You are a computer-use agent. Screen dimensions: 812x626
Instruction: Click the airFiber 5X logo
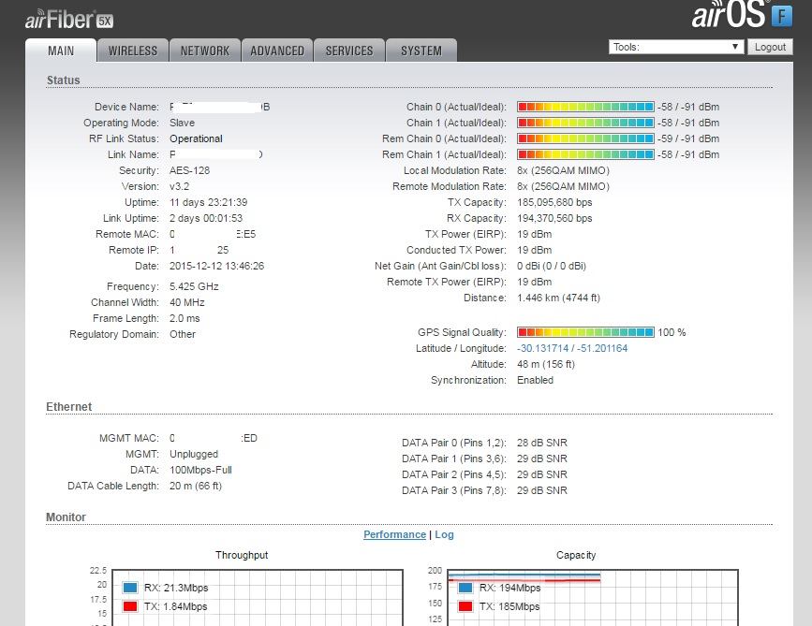[x=69, y=20]
